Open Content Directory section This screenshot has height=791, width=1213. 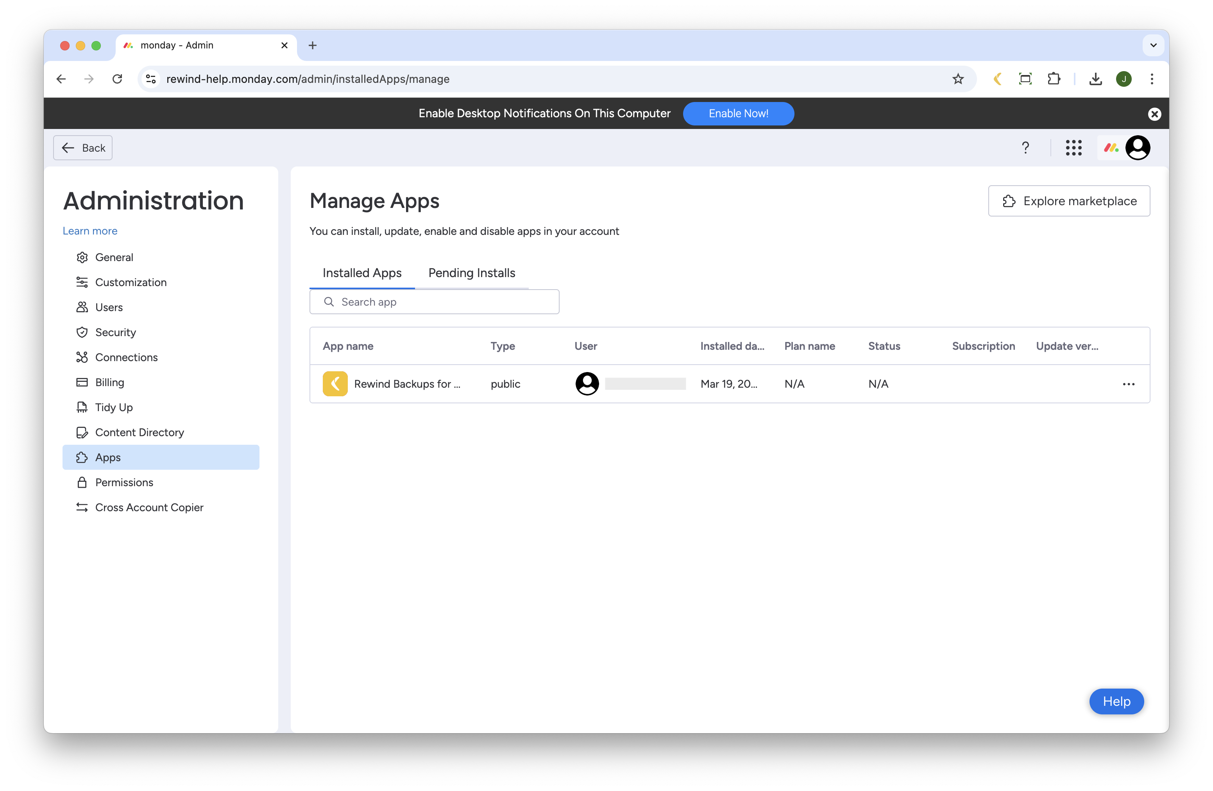(161, 432)
